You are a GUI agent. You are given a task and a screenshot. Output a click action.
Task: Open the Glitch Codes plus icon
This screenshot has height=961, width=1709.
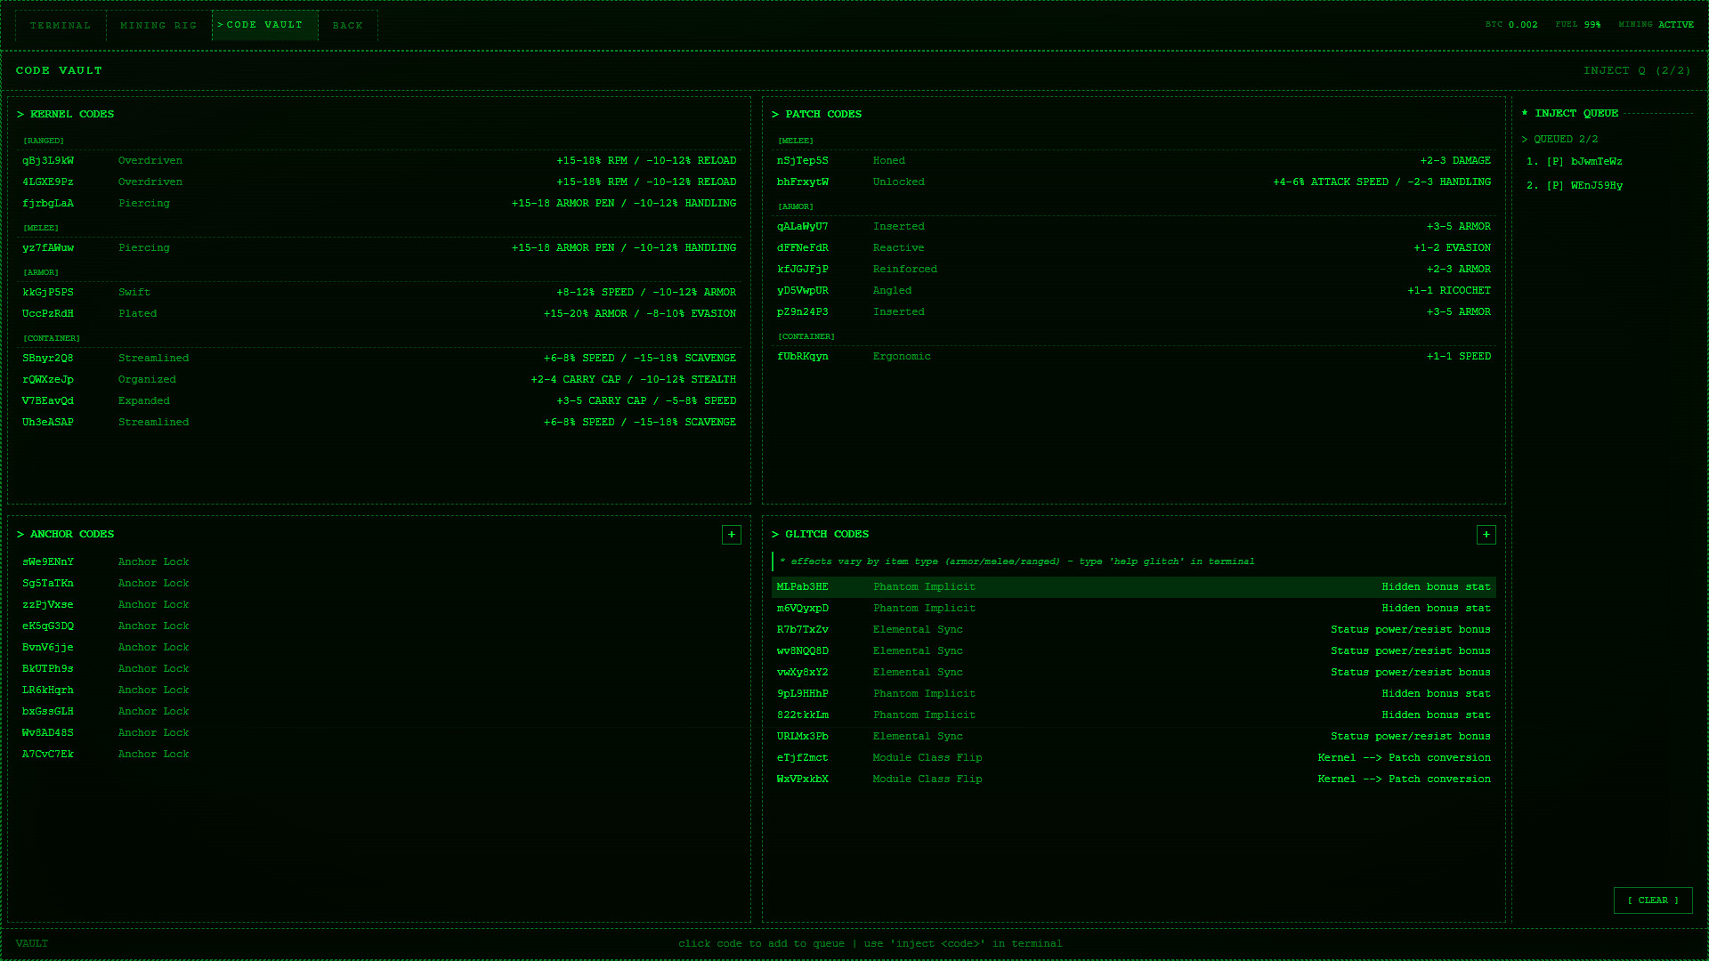tap(1486, 534)
